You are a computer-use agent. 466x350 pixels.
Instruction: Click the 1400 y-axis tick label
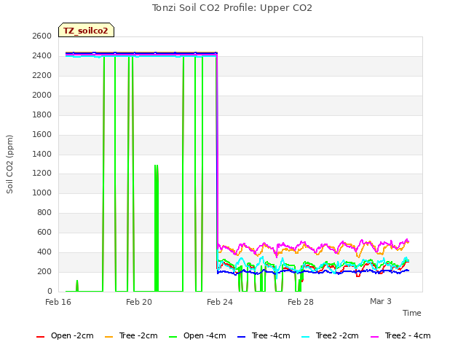click(x=42, y=154)
